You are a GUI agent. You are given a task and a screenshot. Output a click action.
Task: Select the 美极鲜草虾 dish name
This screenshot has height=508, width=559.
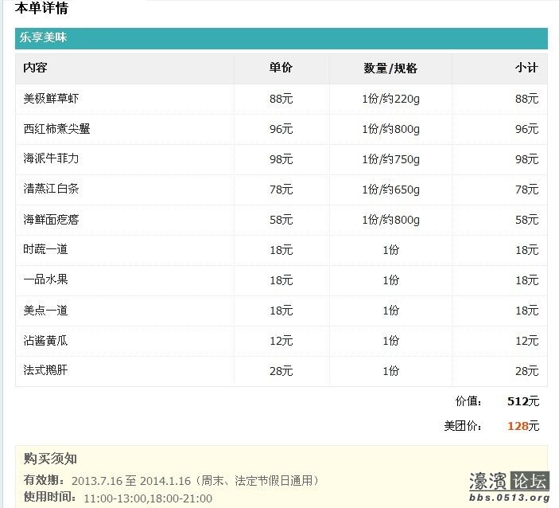click(51, 99)
